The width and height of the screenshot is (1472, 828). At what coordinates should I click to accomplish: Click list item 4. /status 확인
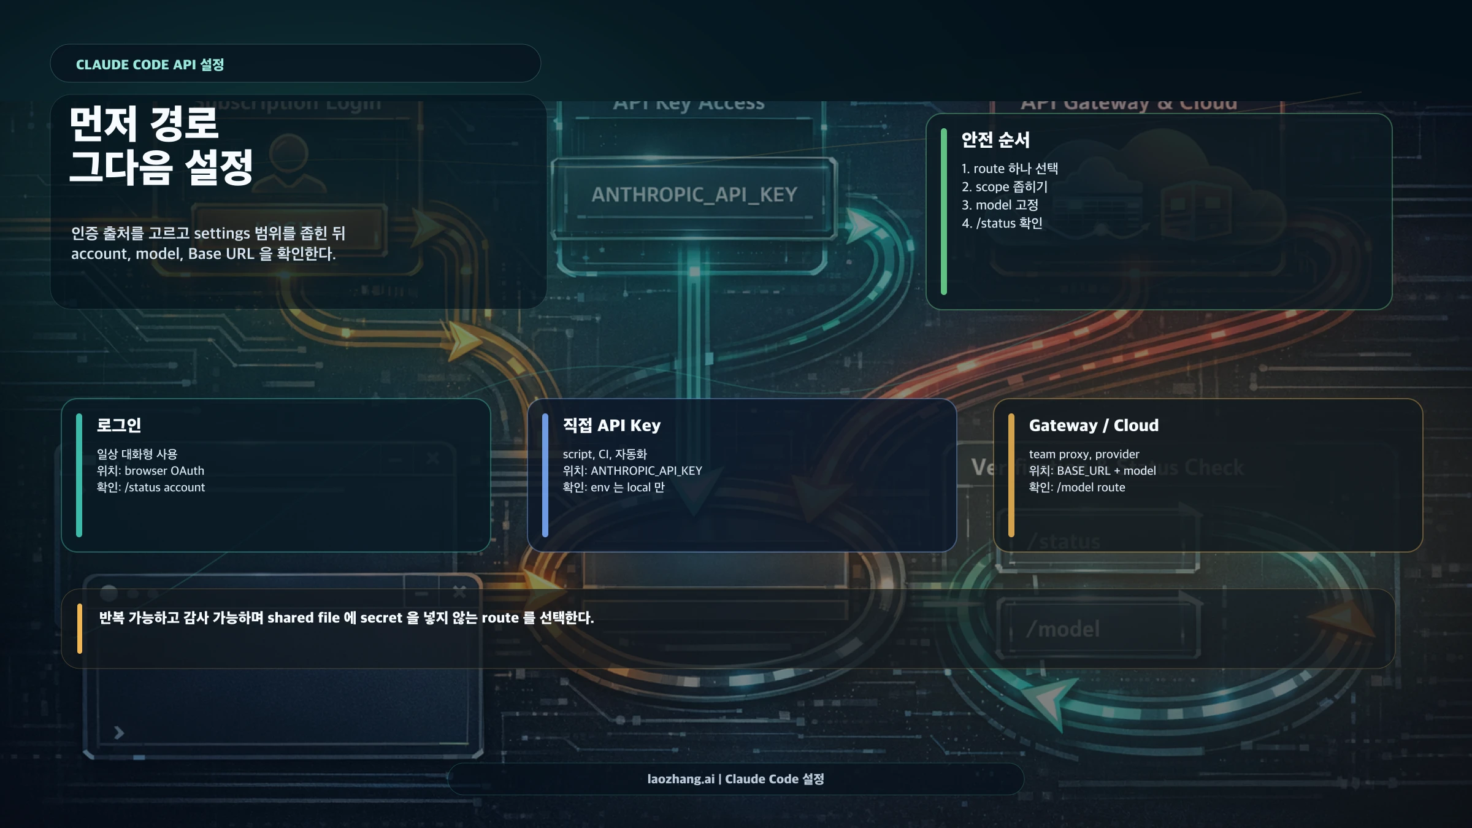tap(1002, 224)
